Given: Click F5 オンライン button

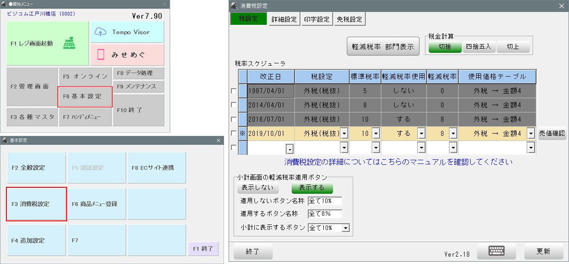Looking at the screenshot, I should coord(85,76).
